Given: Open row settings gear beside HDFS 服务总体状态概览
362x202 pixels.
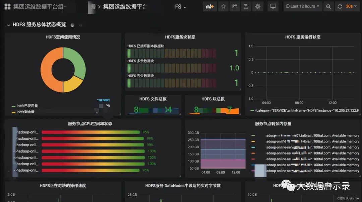Looking at the screenshot, I should pyautogui.click(x=72, y=25).
